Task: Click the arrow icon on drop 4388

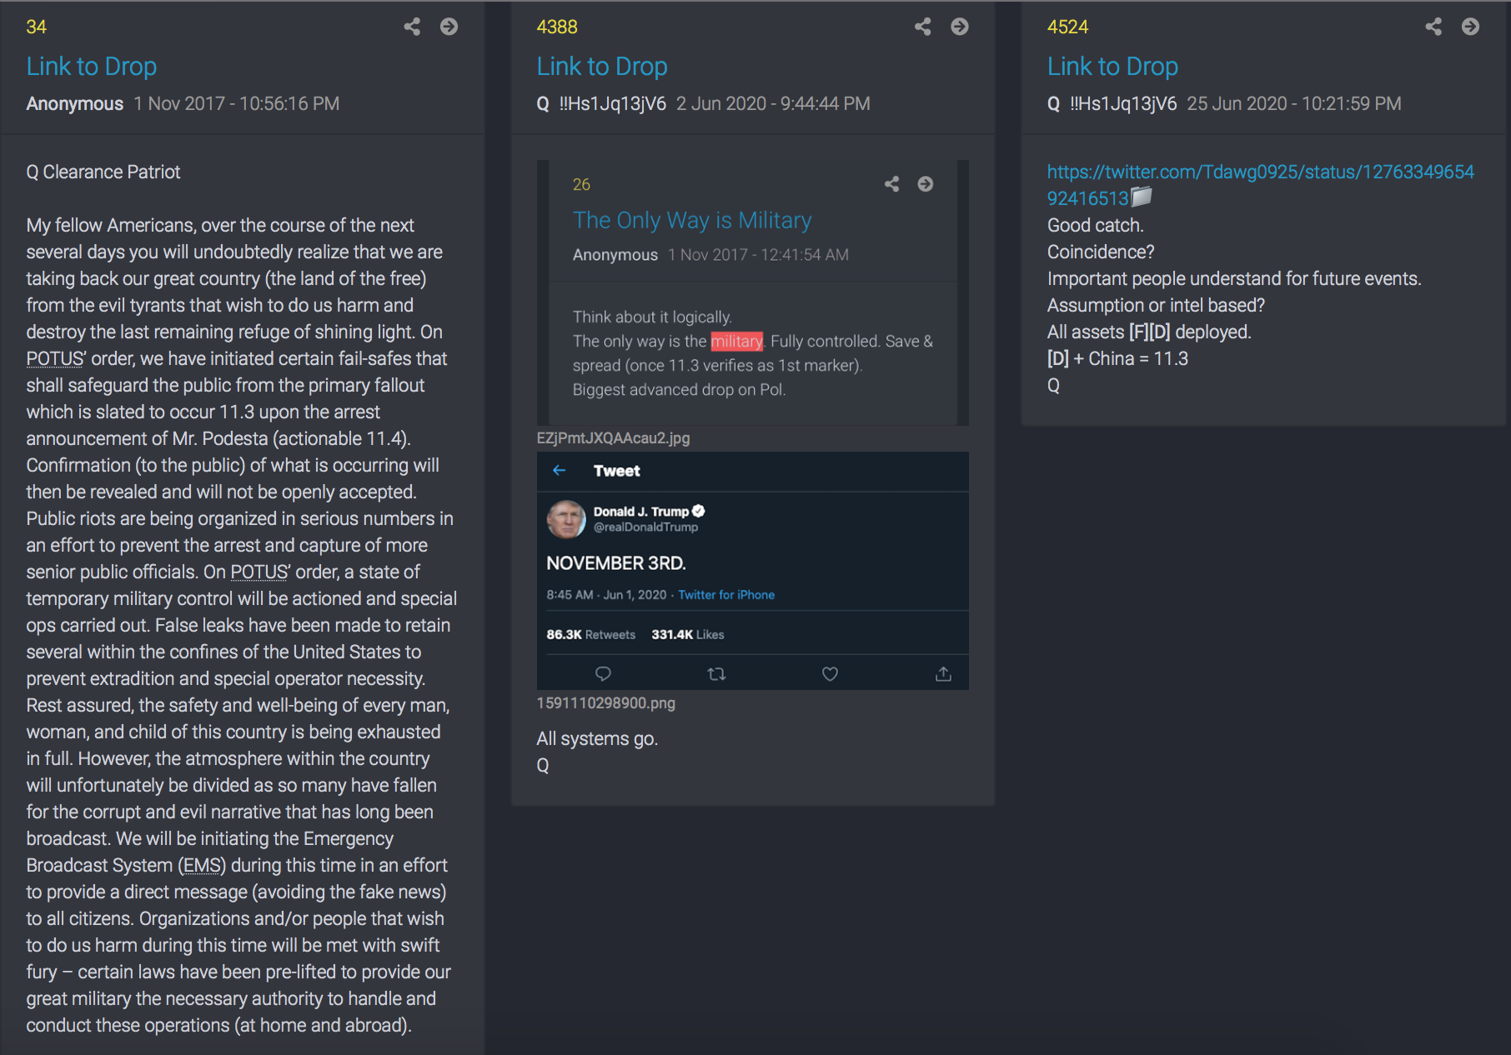Action: [x=960, y=27]
